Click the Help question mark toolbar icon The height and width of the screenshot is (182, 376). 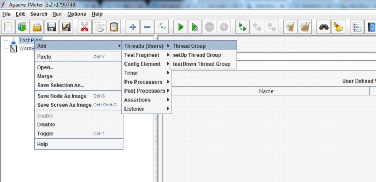coord(371,27)
